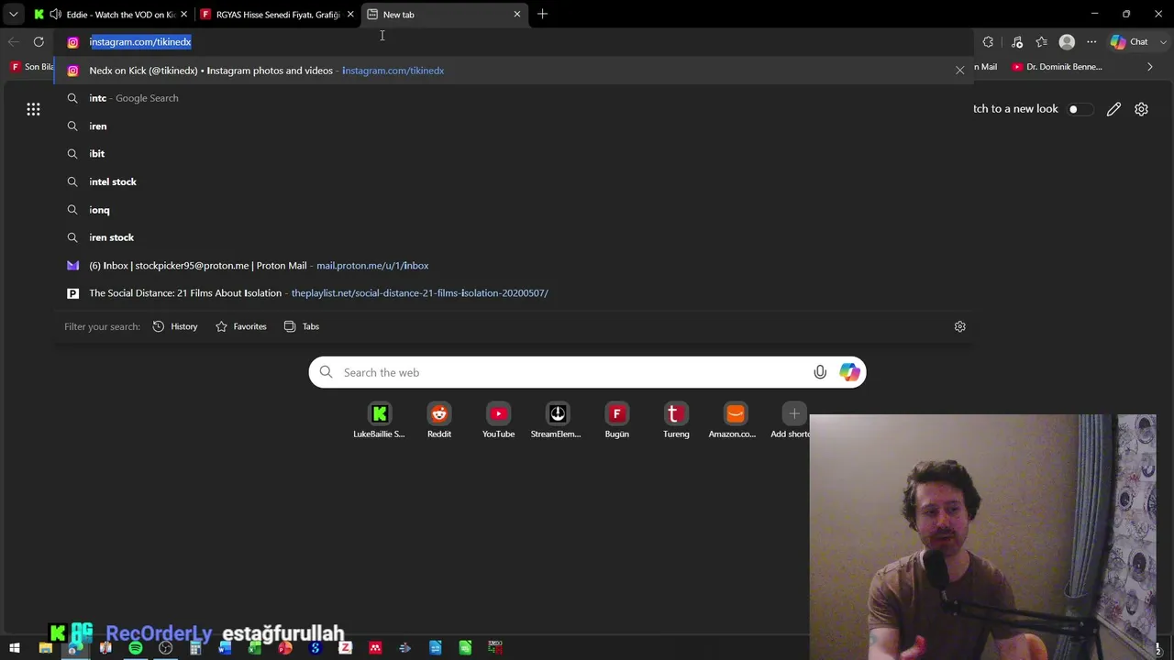Search Google for intc

pos(514,98)
